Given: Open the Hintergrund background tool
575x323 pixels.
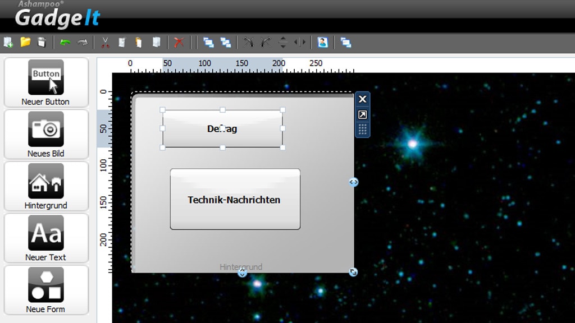Looking at the screenshot, I should click(45, 185).
